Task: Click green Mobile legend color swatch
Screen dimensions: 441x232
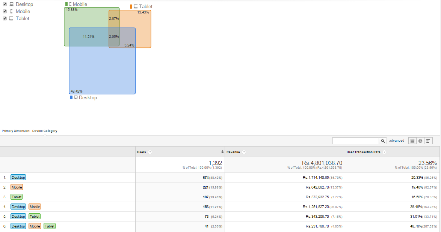Action: coord(66,4)
